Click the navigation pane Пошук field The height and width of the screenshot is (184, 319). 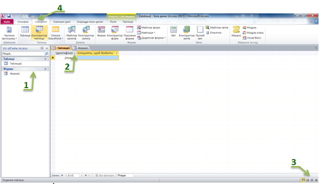click(23, 54)
